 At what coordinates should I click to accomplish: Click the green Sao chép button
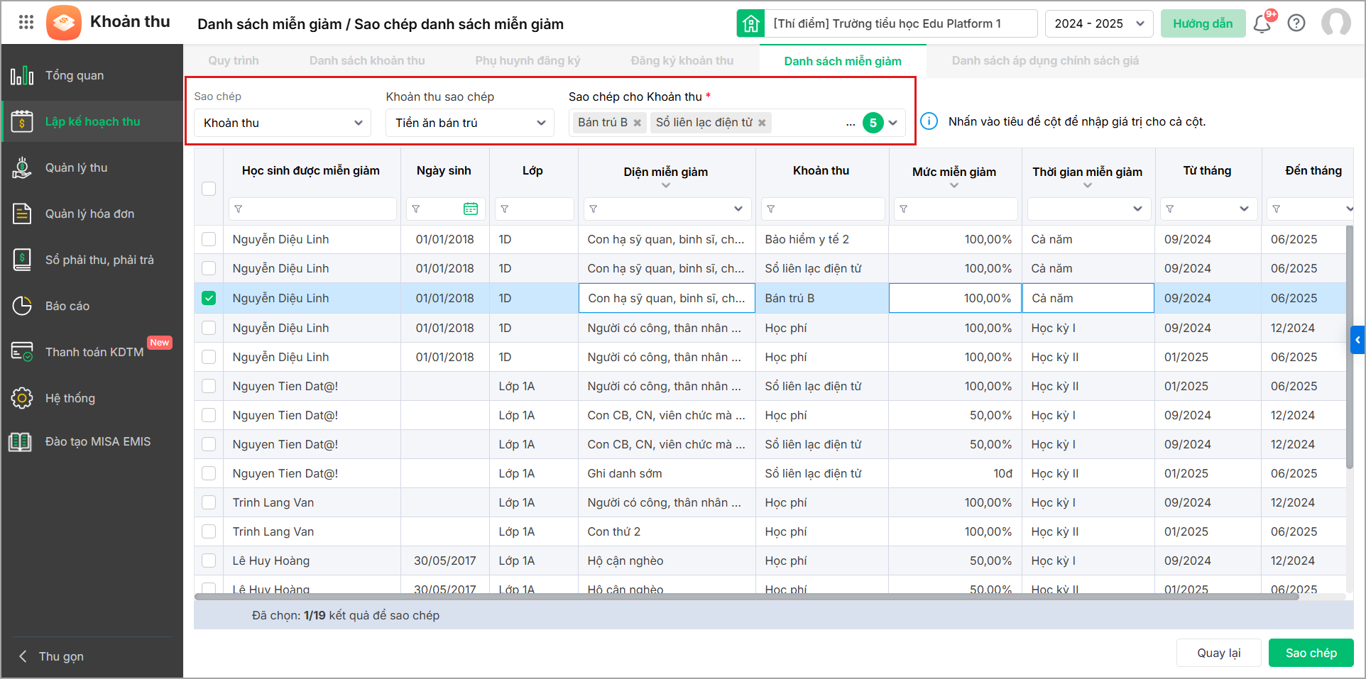tap(1311, 653)
